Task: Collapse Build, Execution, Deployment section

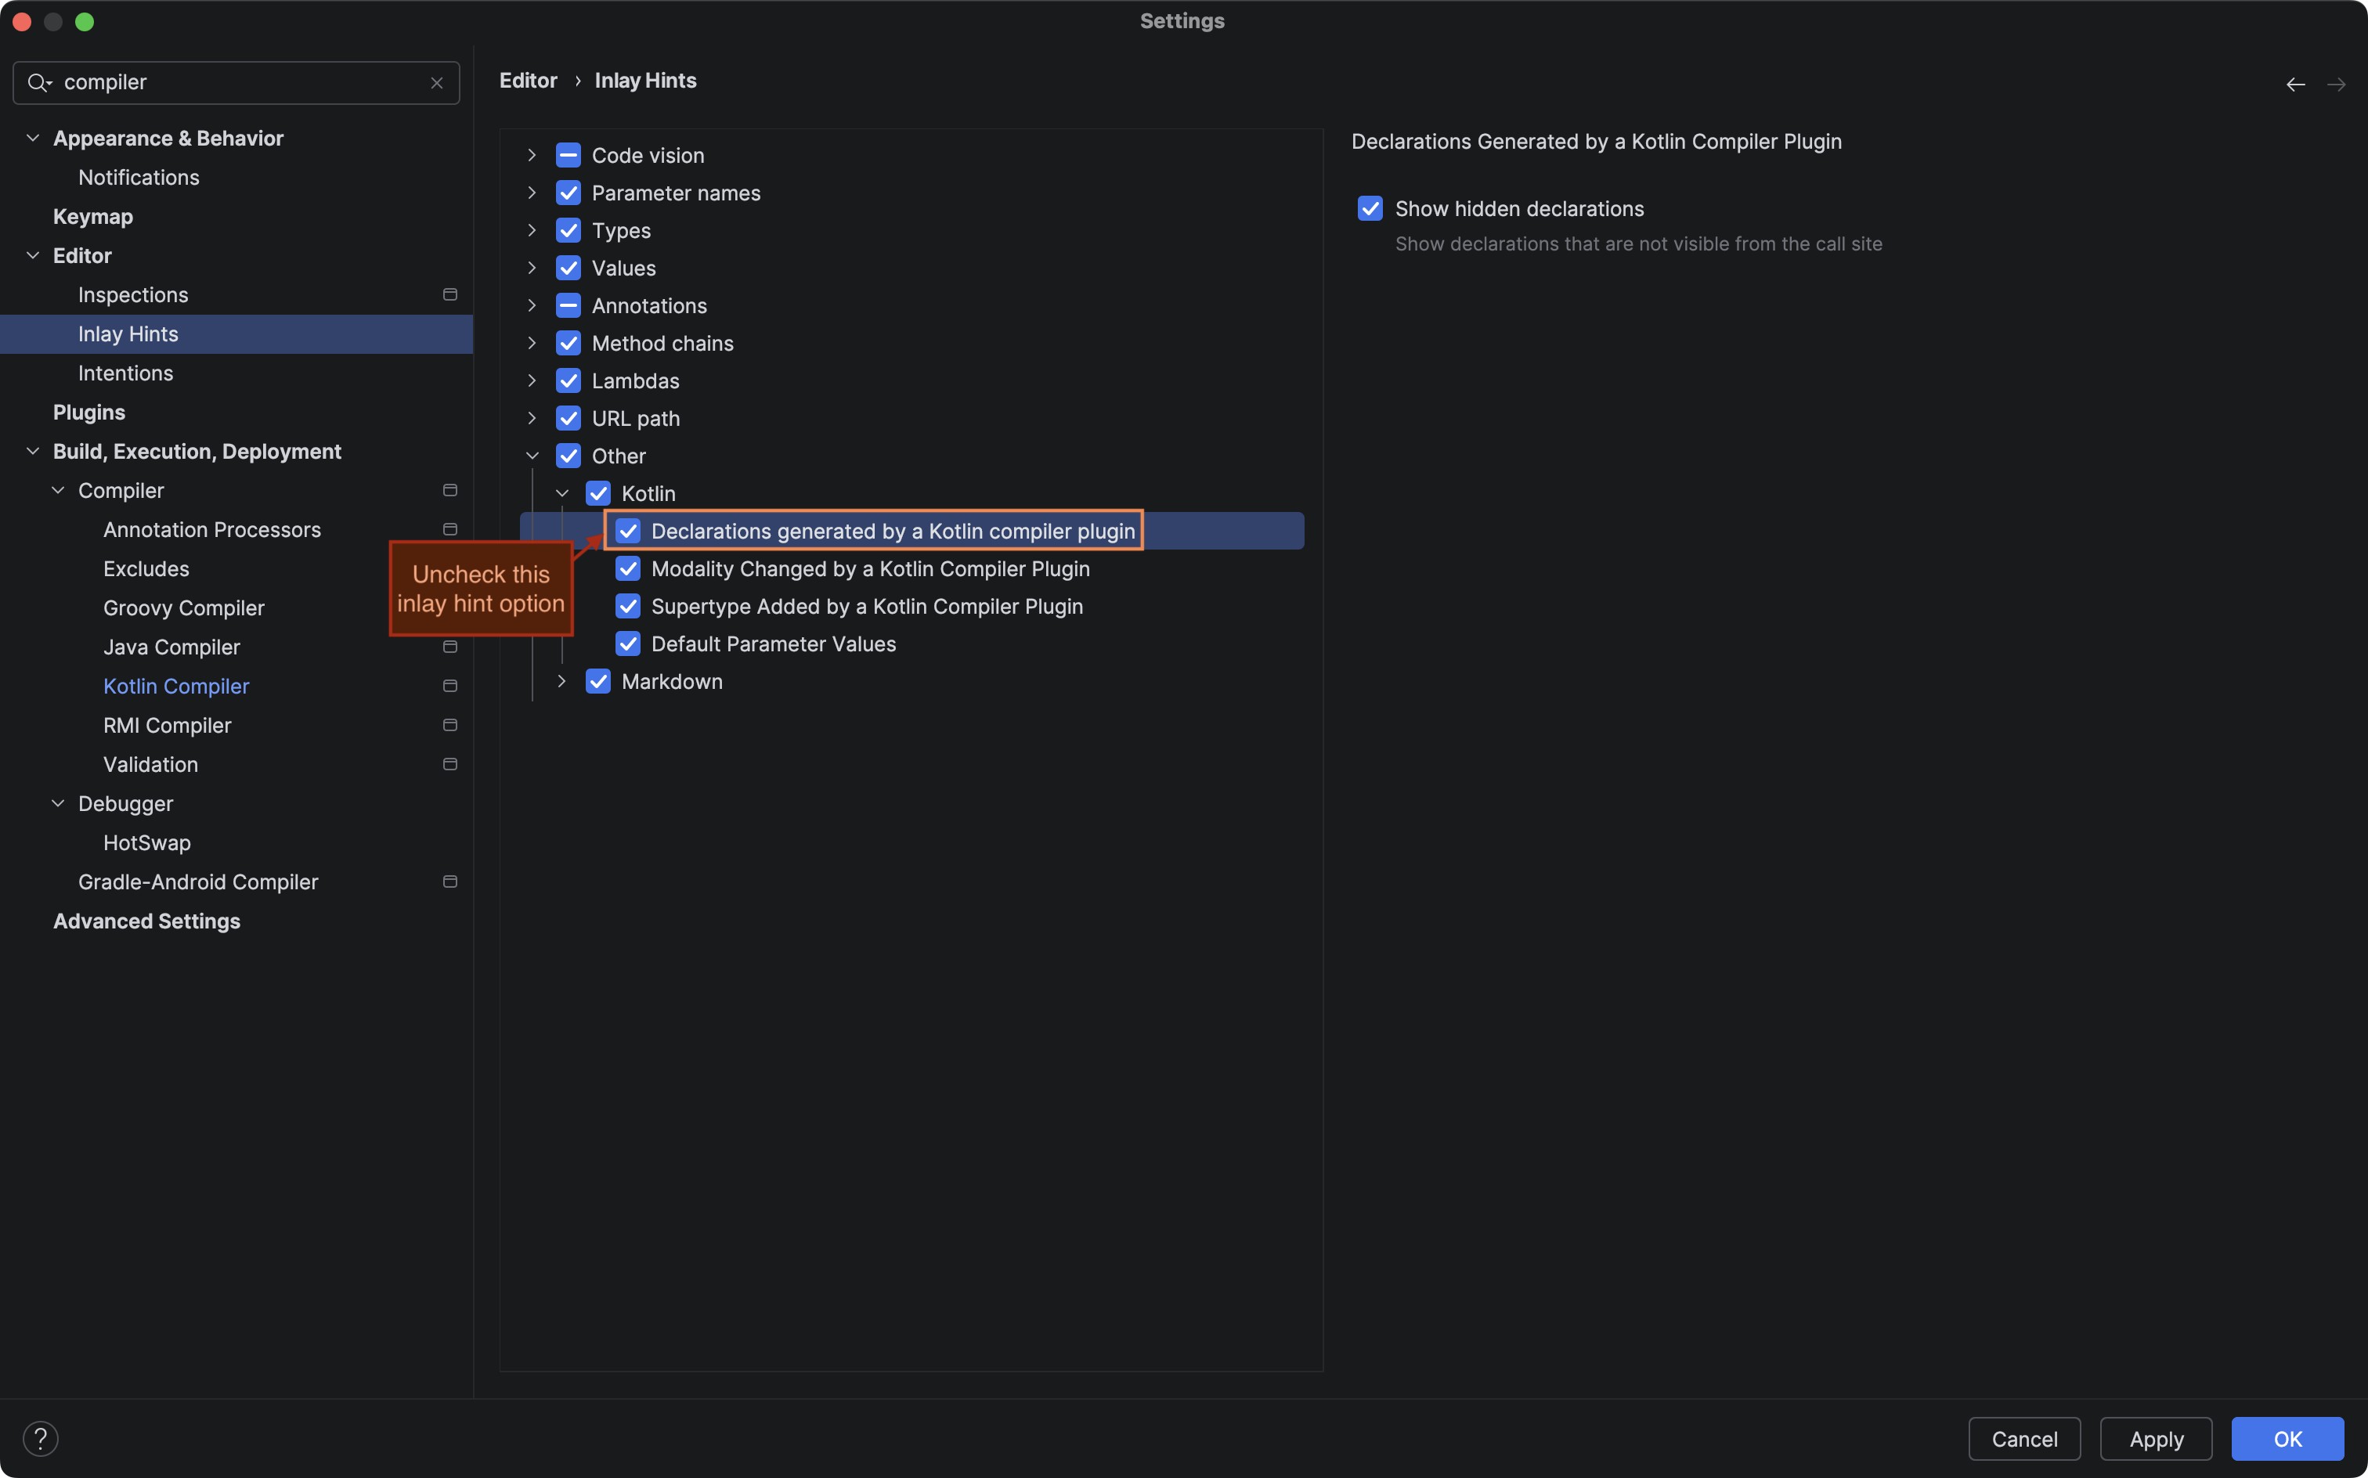Action: 33,451
